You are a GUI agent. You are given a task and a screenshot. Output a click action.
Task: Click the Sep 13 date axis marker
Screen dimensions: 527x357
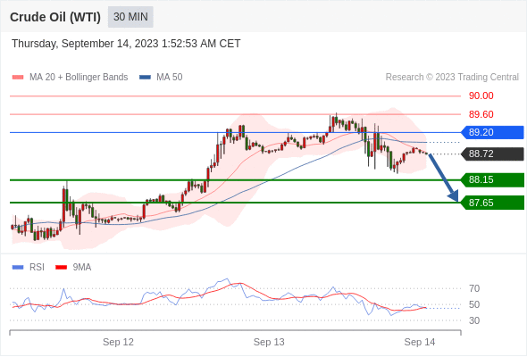tap(269, 342)
